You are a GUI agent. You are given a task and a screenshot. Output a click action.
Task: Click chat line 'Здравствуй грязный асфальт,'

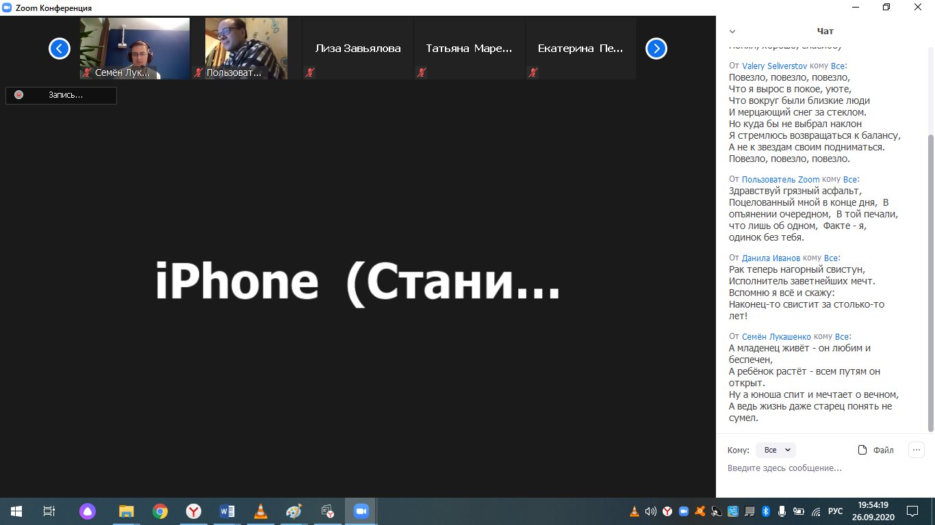(x=795, y=191)
